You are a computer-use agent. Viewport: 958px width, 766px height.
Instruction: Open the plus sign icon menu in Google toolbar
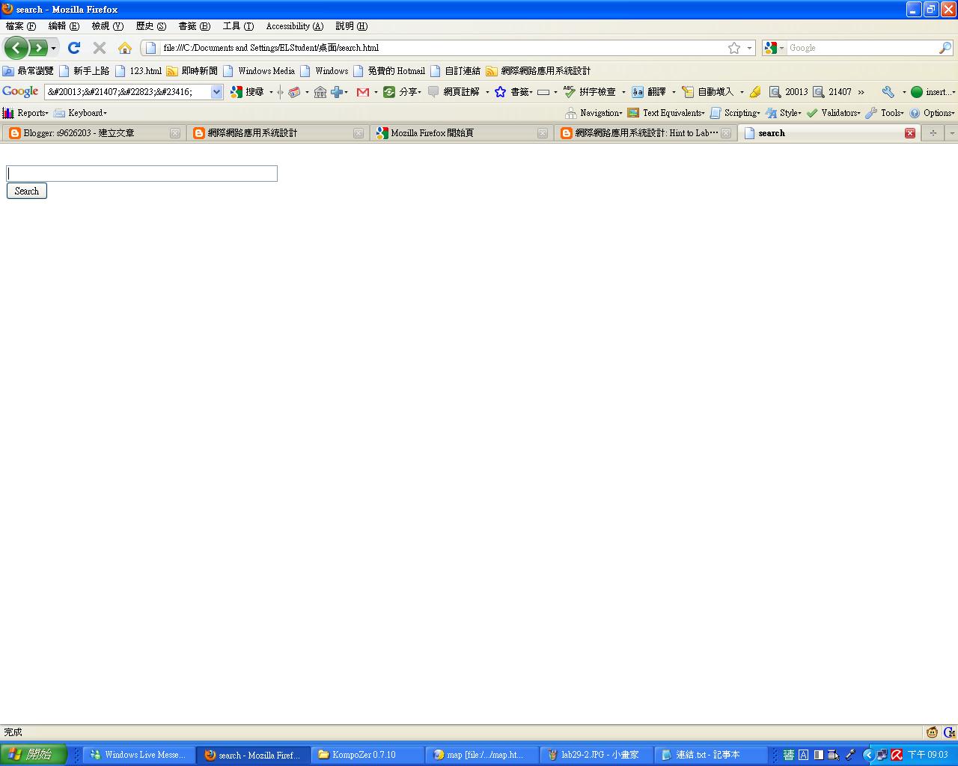[339, 92]
